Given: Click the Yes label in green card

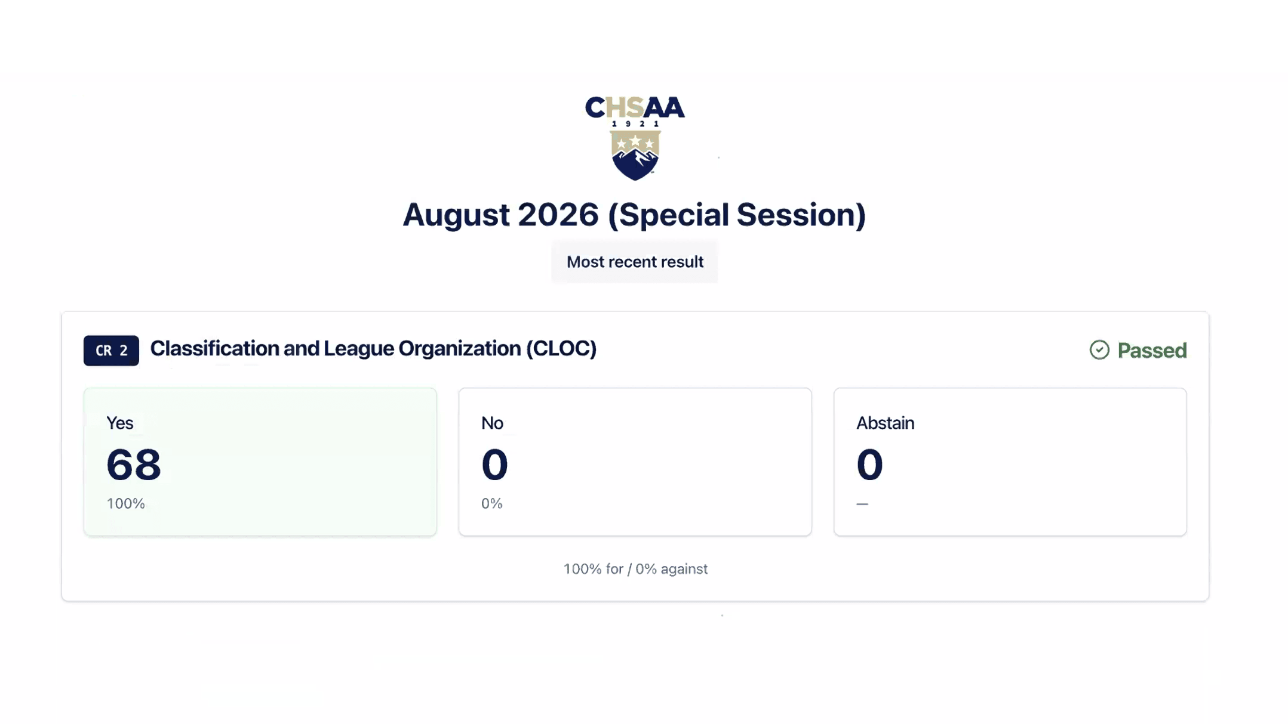Looking at the screenshot, I should 119,423.
